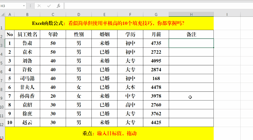Select column C header
The image size is (253, 140).
[53, 14]
